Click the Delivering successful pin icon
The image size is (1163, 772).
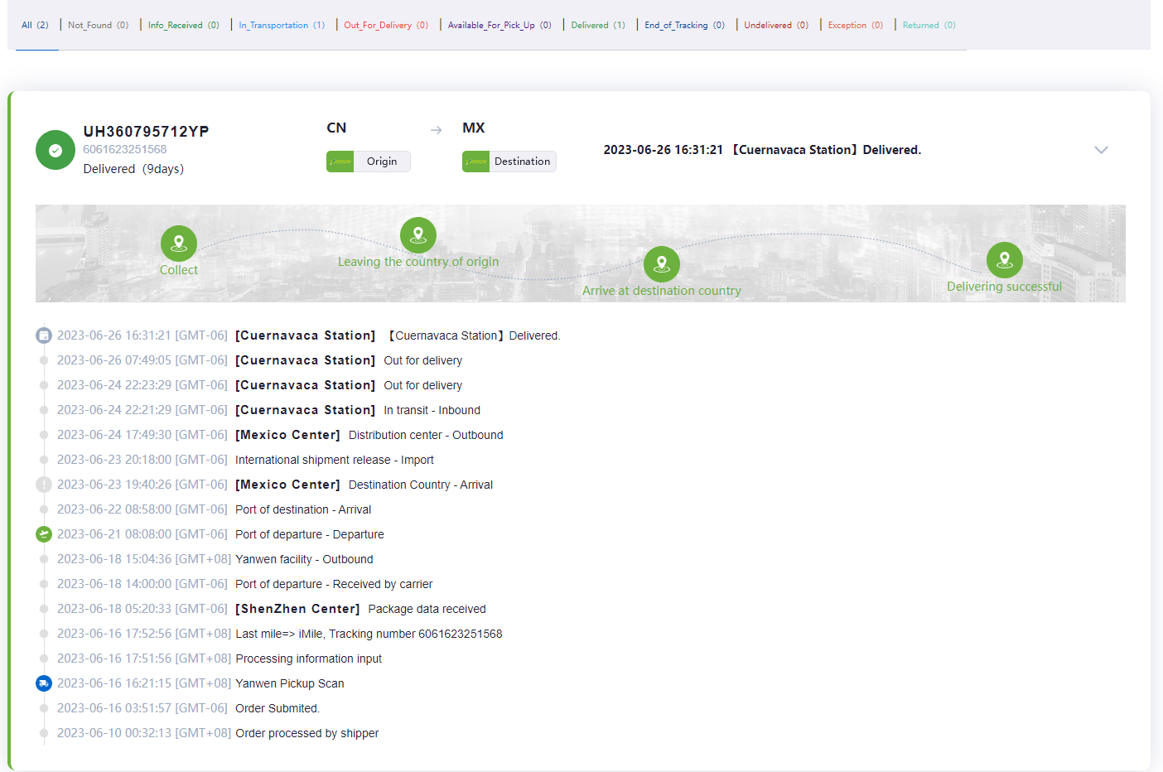pos(1004,259)
